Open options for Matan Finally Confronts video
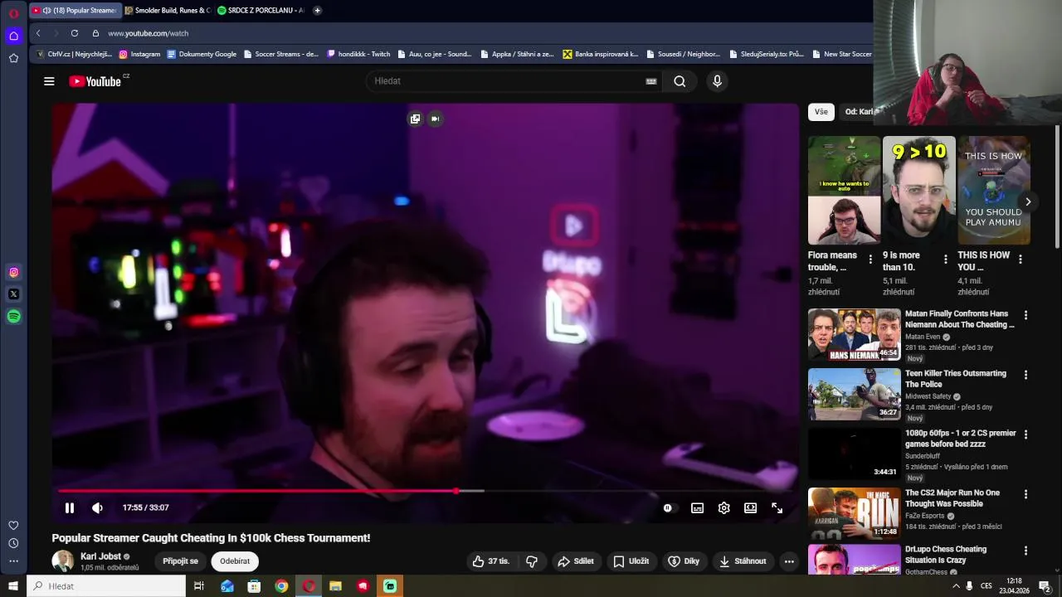The height and width of the screenshot is (597, 1062). [1025, 315]
